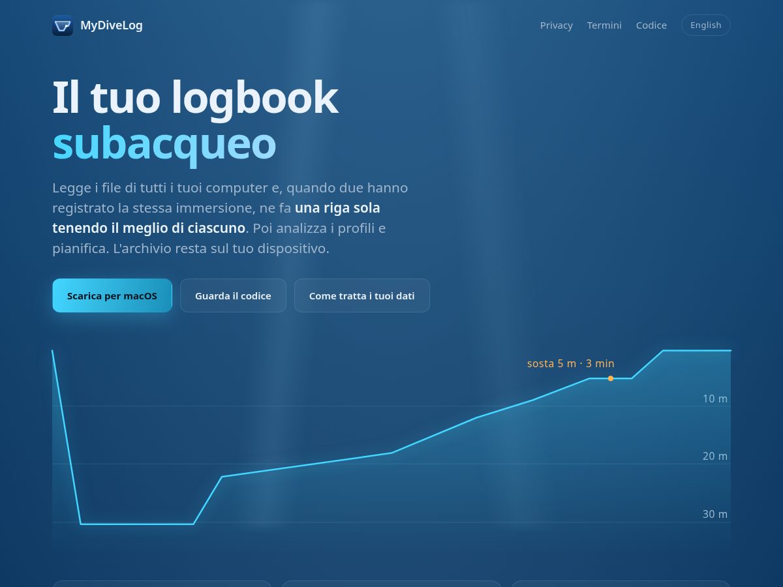Open the Codice link in header
Viewport: 783px width, 587px height.
point(651,25)
